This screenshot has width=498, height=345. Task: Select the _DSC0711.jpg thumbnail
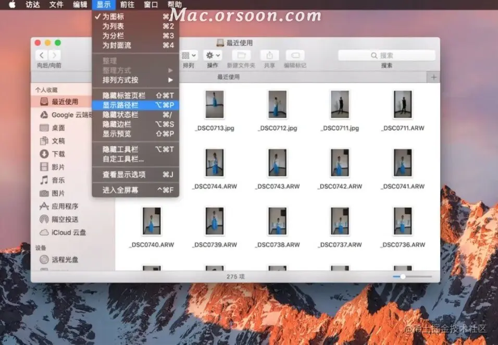[340, 104]
